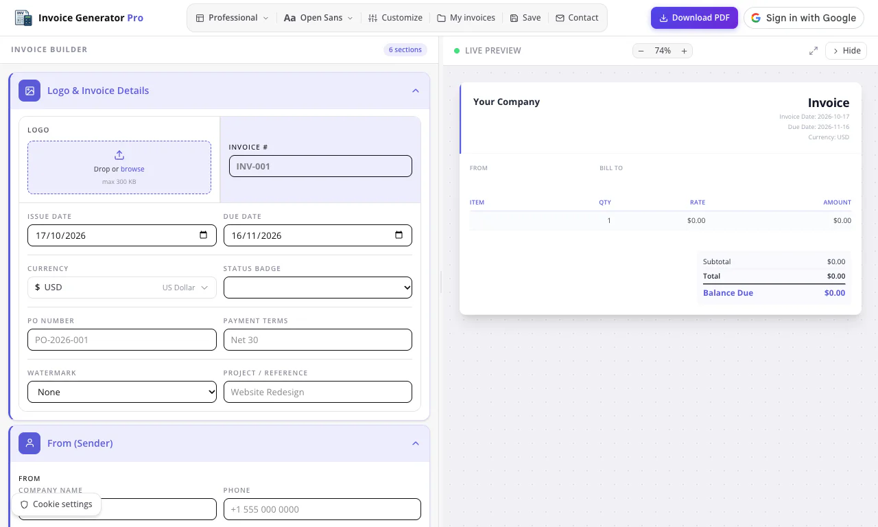The width and height of the screenshot is (878, 527).
Task: Click the Project / Reference input field
Action: (x=318, y=392)
